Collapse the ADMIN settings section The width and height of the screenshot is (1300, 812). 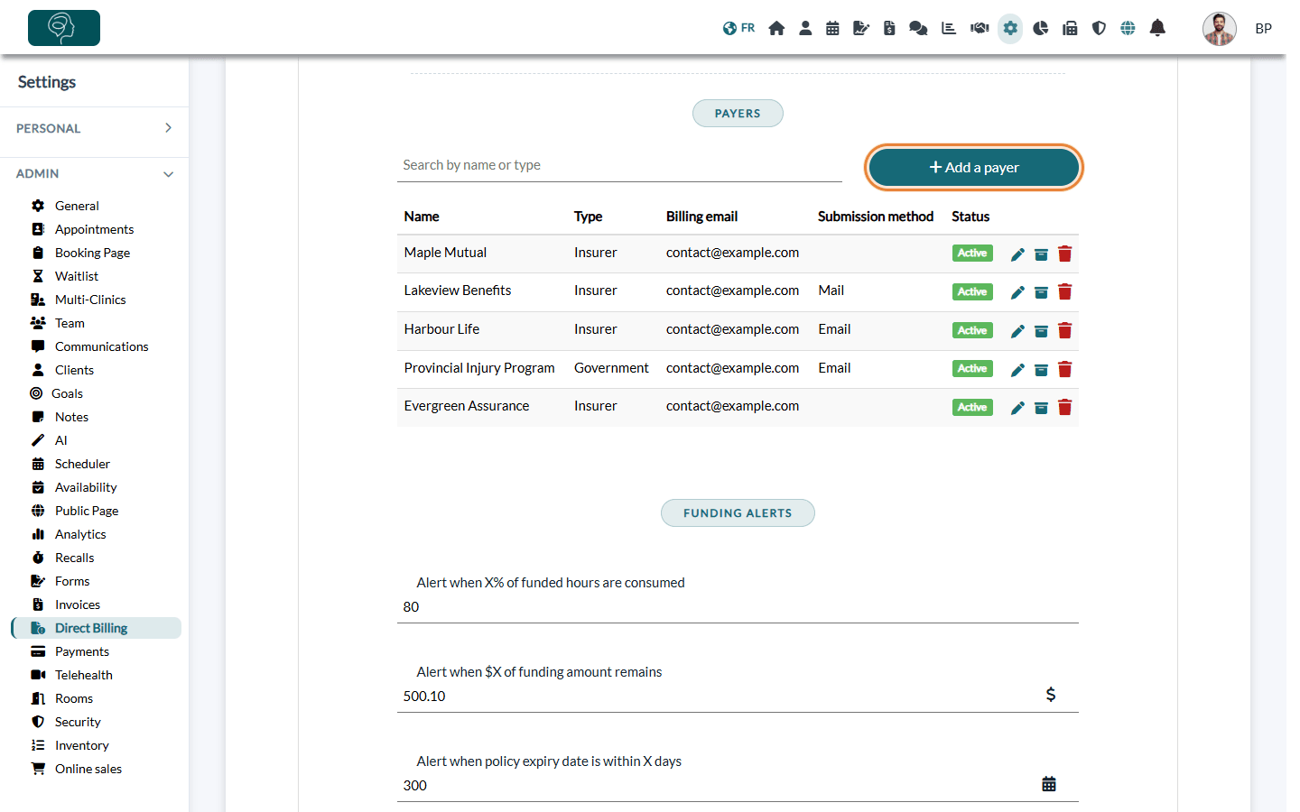(x=94, y=173)
